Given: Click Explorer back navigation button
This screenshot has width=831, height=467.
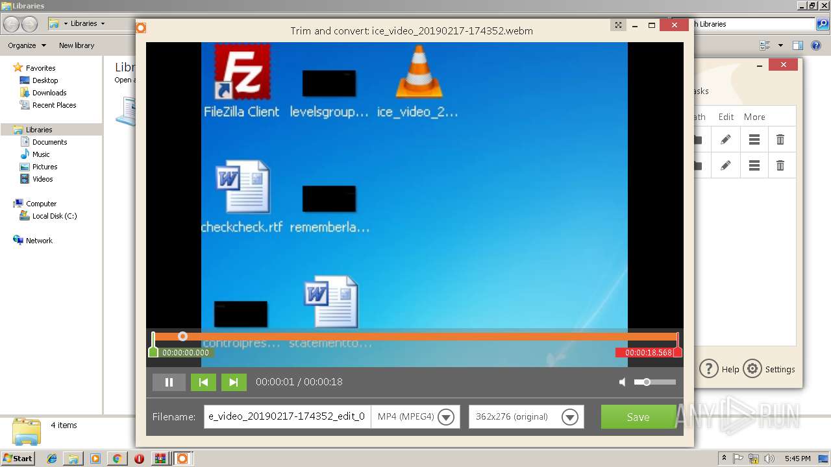Looking at the screenshot, I should coord(12,24).
